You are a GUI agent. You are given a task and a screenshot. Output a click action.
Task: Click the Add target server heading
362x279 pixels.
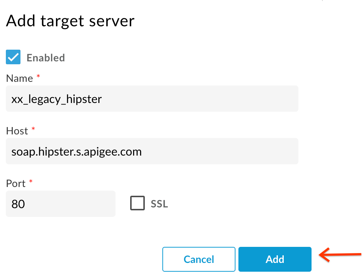[x=70, y=21]
